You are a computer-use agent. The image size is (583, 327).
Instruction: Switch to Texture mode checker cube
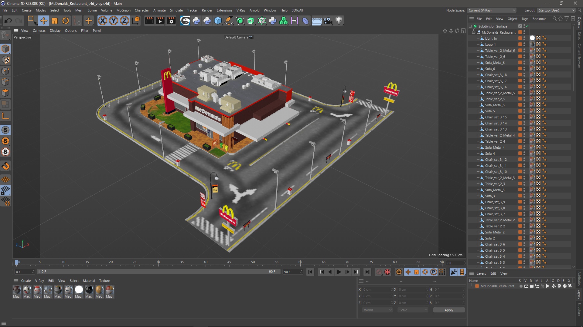click(5, 60)
